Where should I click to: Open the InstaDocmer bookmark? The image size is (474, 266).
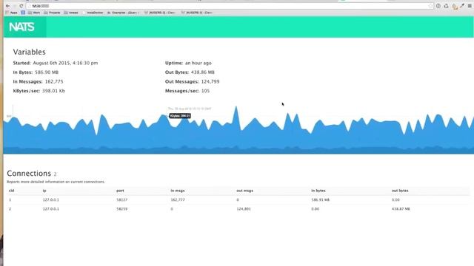[x=93, y=13]
